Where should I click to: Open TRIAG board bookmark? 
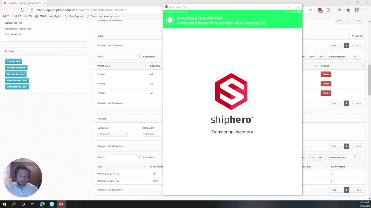click(x=48, y=16)
